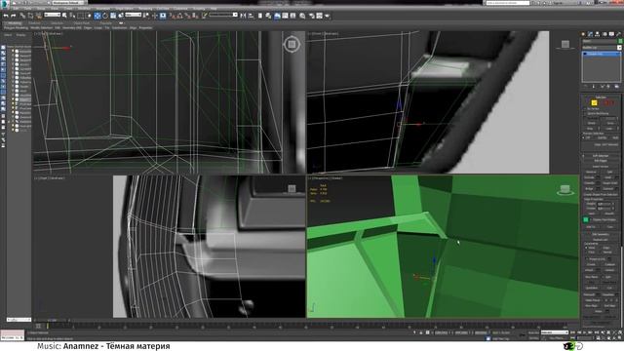This screenshot has height=351, width=624.
Task: Enable the Ignore Backfacing checkbox
Action: click(x=585, y=113)
